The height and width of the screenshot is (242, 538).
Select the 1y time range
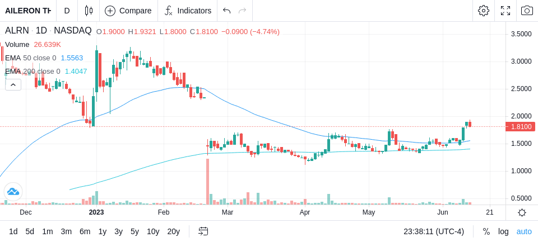click(x=102, y=231)
